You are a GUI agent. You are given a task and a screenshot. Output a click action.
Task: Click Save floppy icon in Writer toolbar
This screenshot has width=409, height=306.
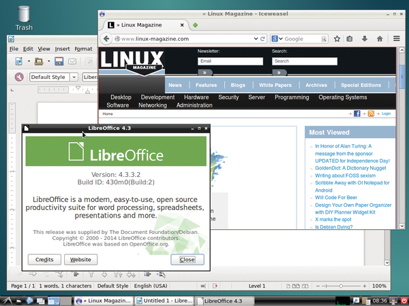click(x=59, y=61)
